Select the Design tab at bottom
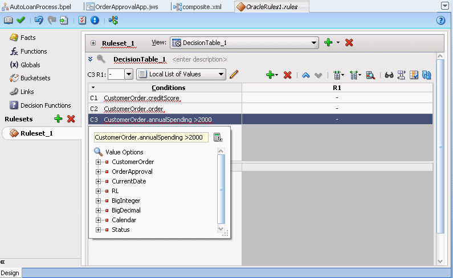 click(10, 273)
